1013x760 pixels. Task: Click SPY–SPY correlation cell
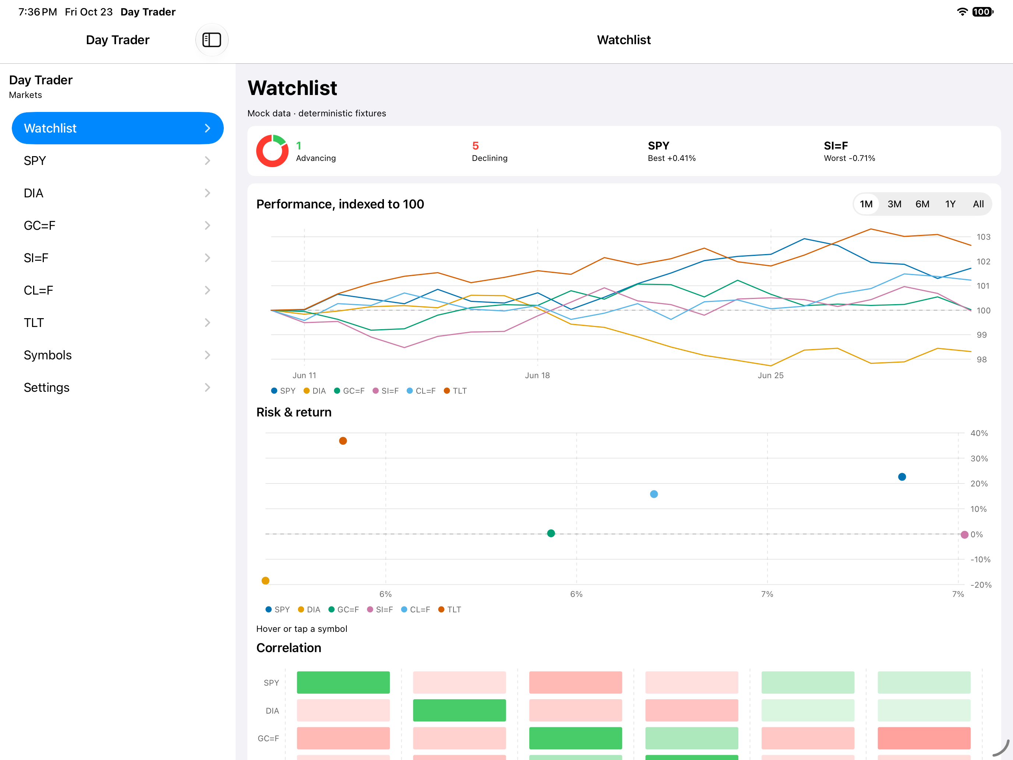coord(343,683)
